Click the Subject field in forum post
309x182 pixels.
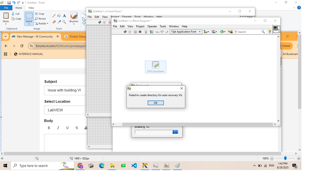(65, 90)
